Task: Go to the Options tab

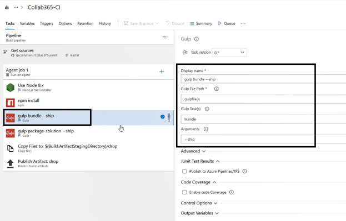Action: click(x=65, y=24)
